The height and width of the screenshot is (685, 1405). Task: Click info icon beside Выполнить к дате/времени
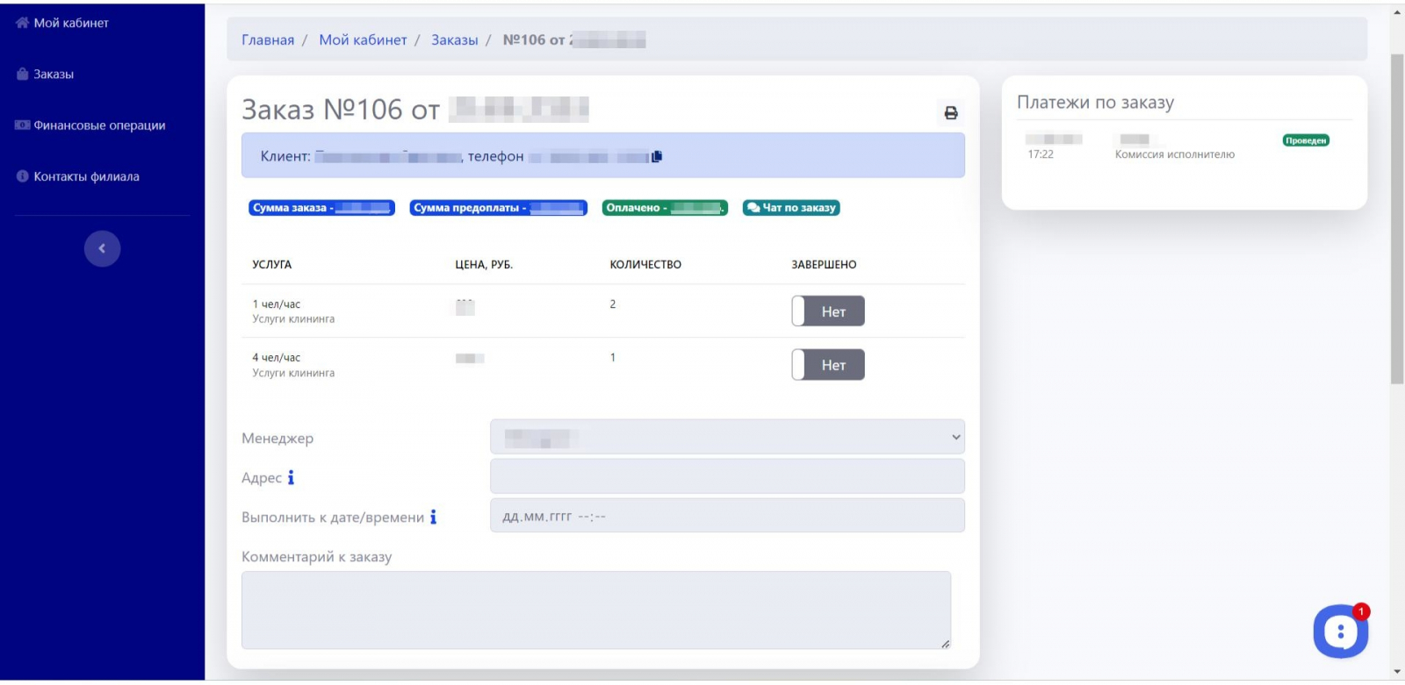tap(433, 517)
